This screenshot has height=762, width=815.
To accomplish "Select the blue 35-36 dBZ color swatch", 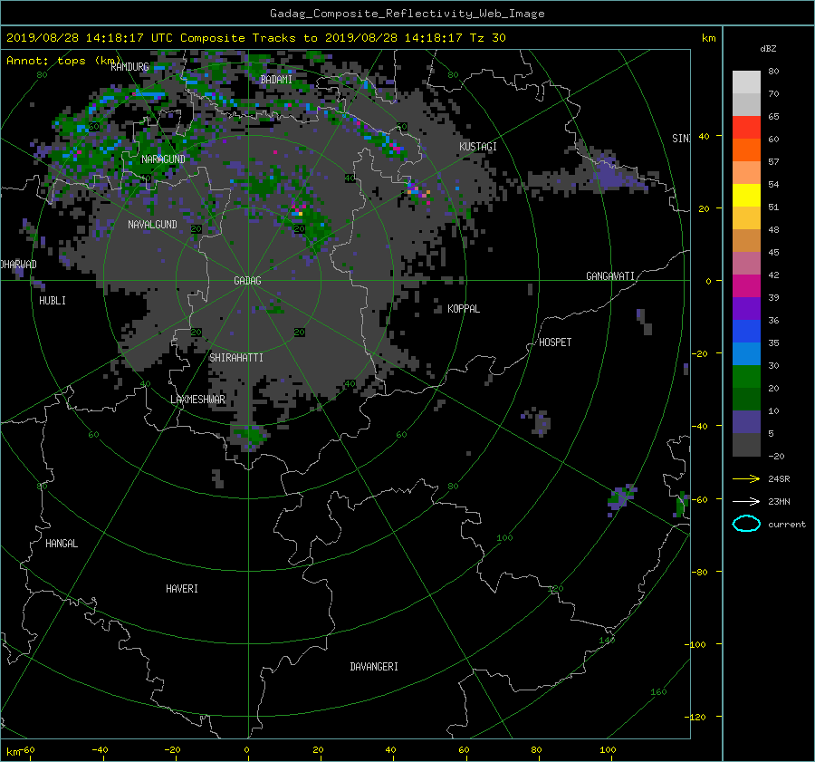I will pos(746,331).
